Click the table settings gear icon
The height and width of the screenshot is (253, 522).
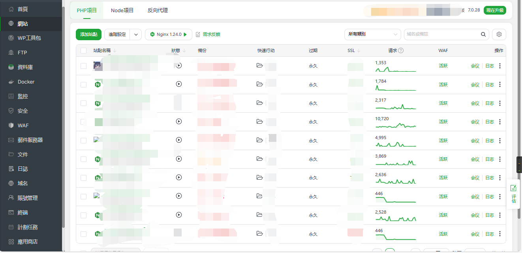tap(499, 34)
